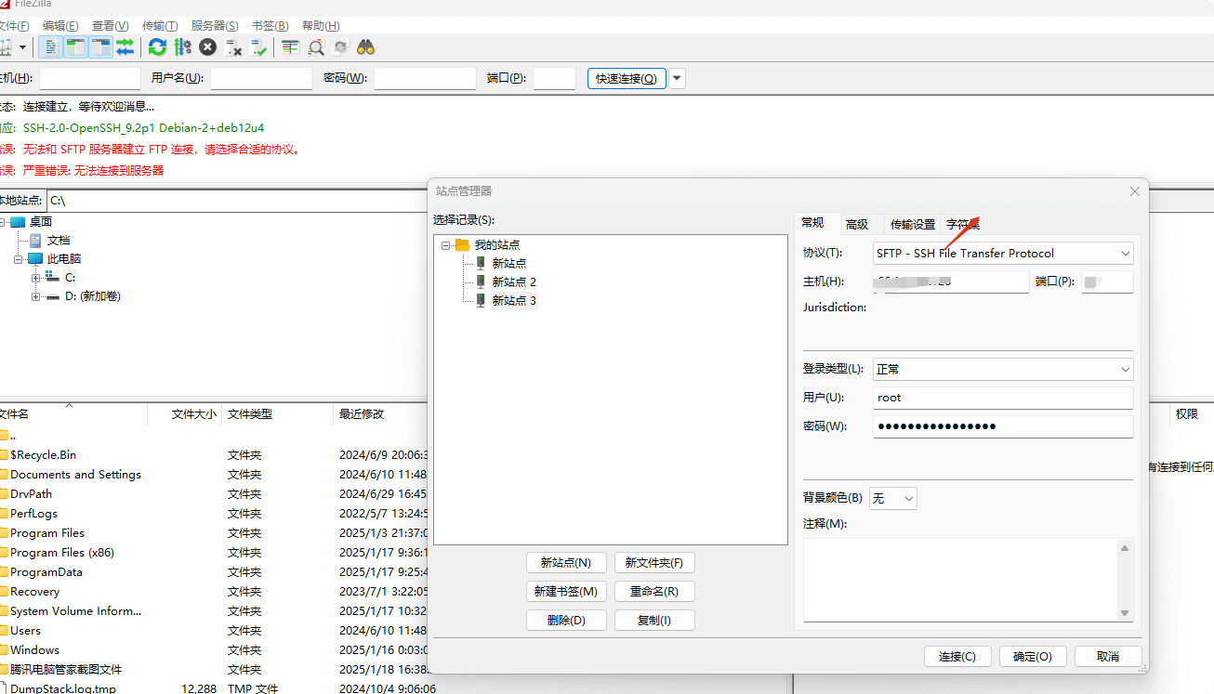The image size is (1214, 694).
Task: Select 新站点 entry in Site Manager list
Action: point(508,263)
